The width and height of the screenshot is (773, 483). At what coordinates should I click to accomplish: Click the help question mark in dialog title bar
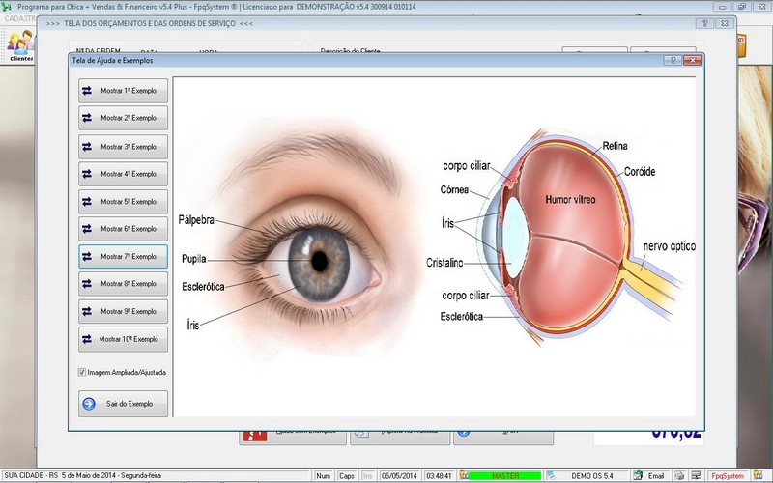click(x=672, y=60)
